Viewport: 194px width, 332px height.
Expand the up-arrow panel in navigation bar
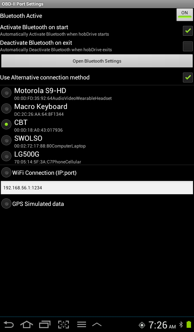[97, 325]
